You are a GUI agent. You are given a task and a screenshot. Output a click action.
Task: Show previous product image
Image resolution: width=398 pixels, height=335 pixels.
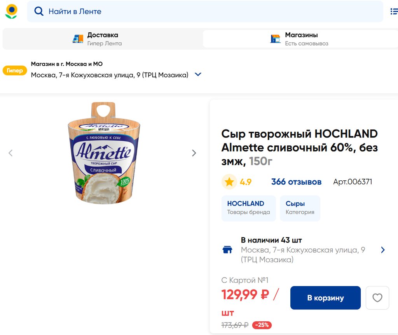[10, 153]
